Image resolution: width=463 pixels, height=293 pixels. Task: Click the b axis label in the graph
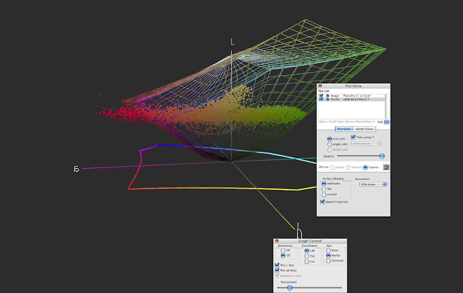299,230
